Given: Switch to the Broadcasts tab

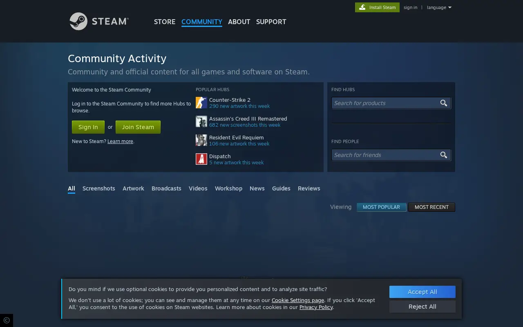Looking at the screenshot, I should pyautogui.click(x=166, y=188).
